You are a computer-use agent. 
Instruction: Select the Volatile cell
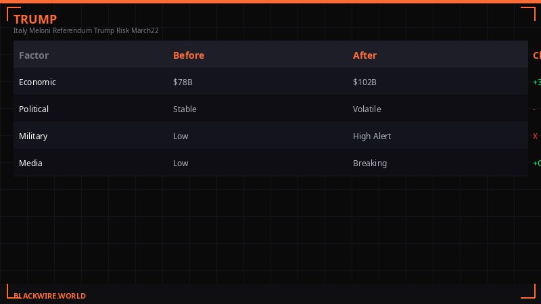click(x=367, y=109)
